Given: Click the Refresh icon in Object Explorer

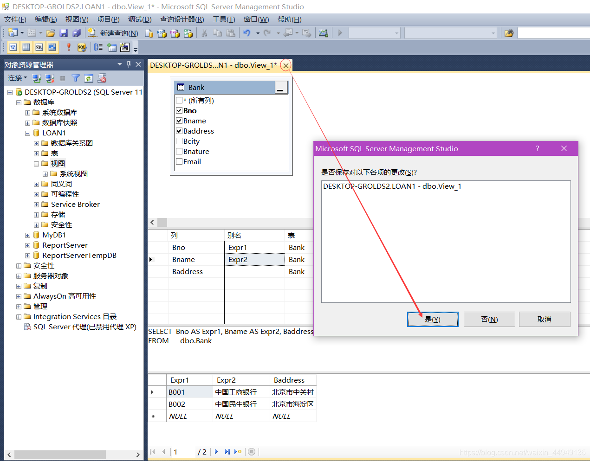Looking at the screenshot, I should tap(89, 78).
